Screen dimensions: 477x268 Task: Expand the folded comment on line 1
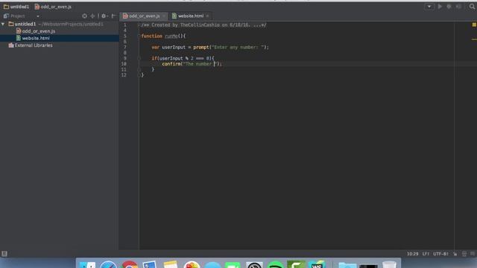[x=139, y=25]
